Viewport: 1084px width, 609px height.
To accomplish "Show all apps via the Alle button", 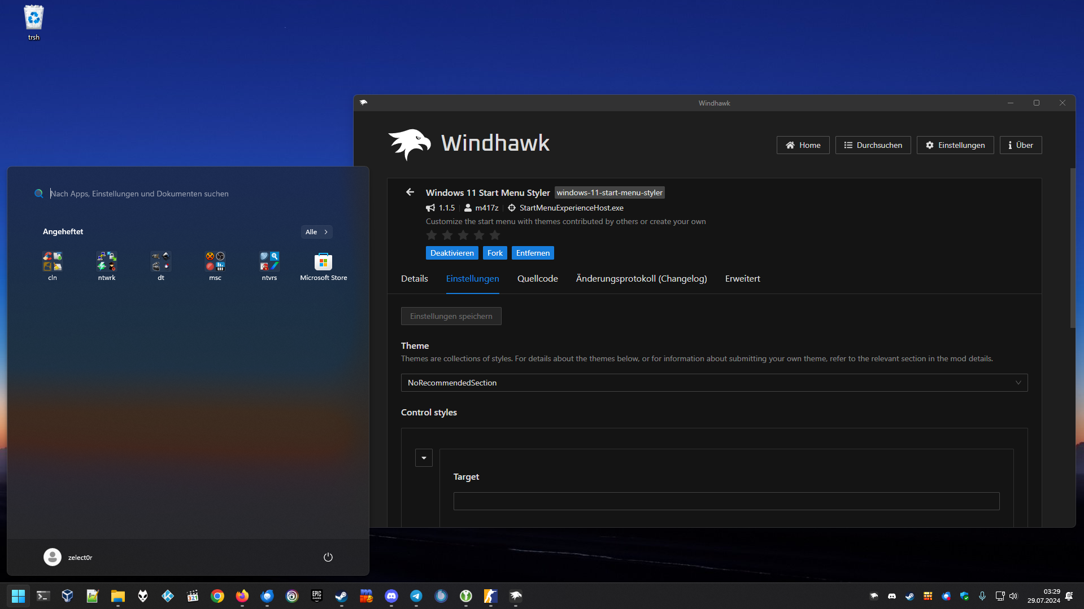I will coord(316,232).
